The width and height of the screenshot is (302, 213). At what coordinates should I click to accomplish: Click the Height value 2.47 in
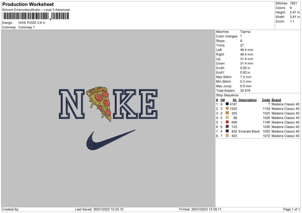(294, 12)
